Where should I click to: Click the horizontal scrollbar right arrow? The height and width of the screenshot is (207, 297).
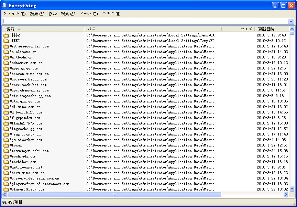(x=286, y=195)
